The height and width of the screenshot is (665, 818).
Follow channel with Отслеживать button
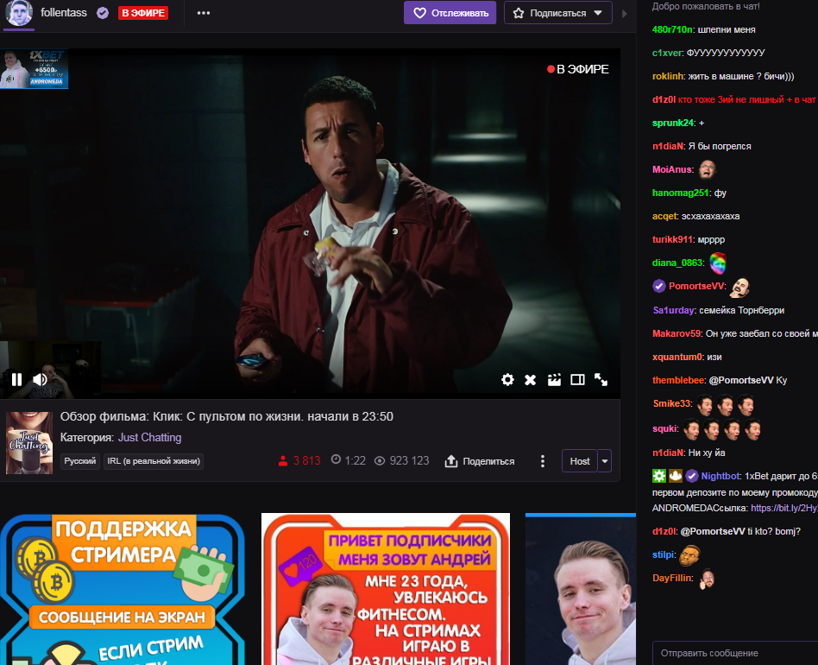tap(450, 13)
